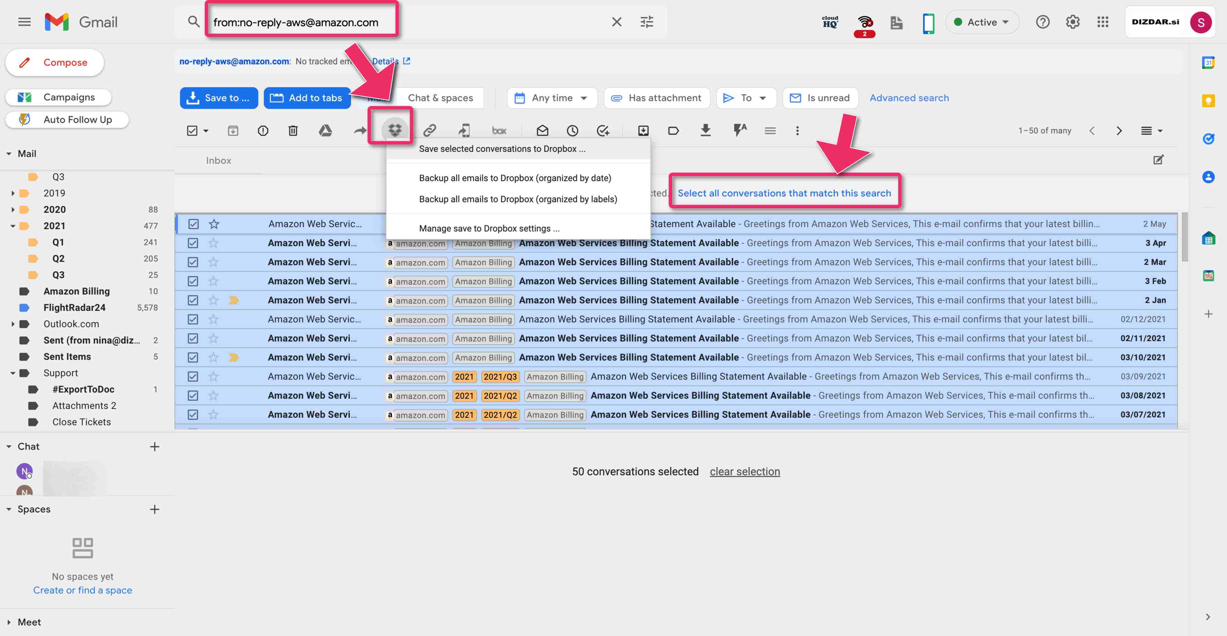Viewport: 1227px width, 636px height.
Task: Choose Backup all emails organized by labels
Action: click(x=518, y=199)
